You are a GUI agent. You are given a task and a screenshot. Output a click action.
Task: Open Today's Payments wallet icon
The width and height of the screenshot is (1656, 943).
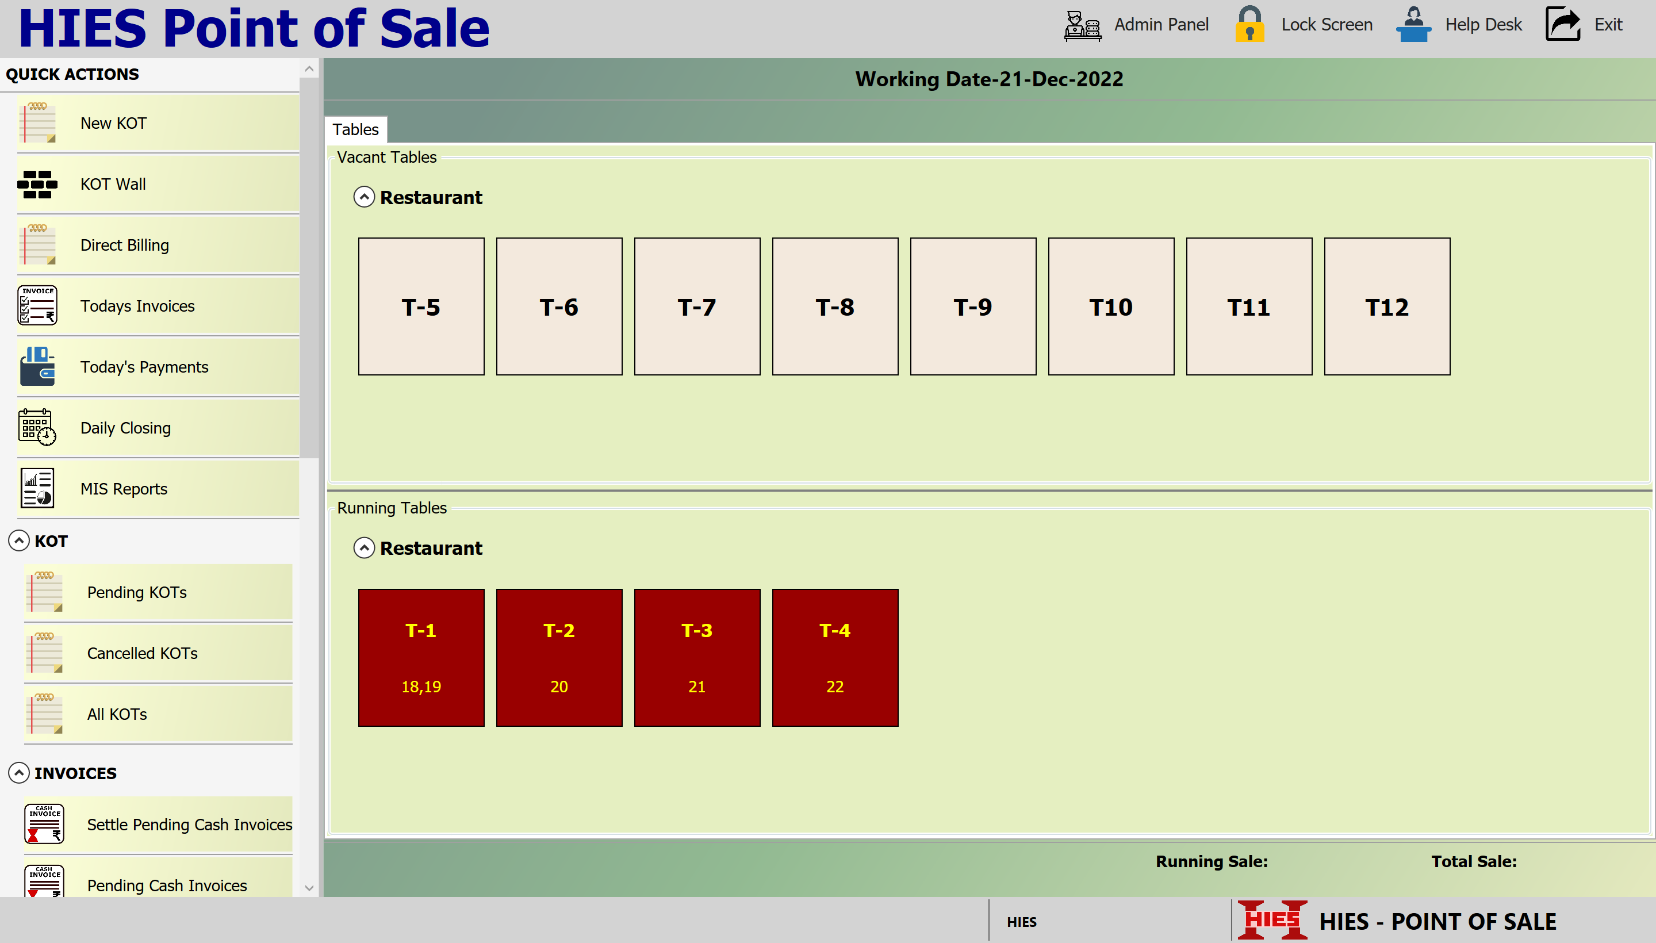[x=37, y=367]
